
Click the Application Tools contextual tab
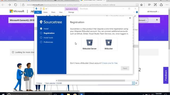tap(71, 9)
